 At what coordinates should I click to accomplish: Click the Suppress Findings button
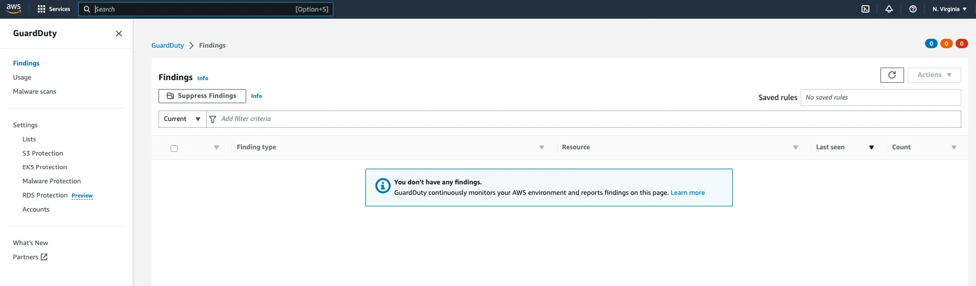tap(202, 96)
